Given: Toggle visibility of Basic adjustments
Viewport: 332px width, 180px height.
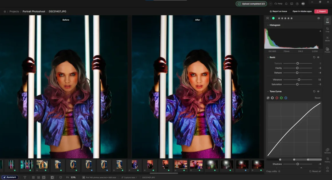Looking at the screenshot, I should click(318, 57).
